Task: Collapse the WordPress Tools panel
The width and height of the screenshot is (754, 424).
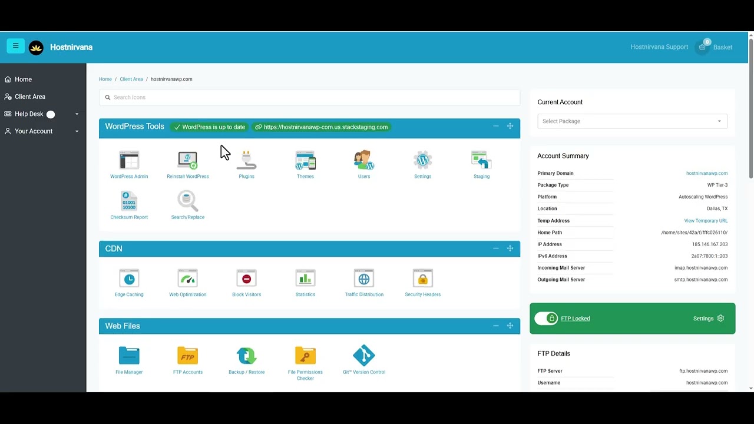Action: (495, 126)
